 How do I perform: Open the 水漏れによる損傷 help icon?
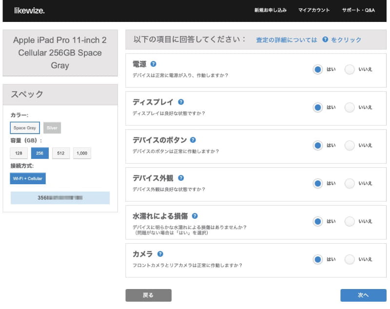(195, 214)
